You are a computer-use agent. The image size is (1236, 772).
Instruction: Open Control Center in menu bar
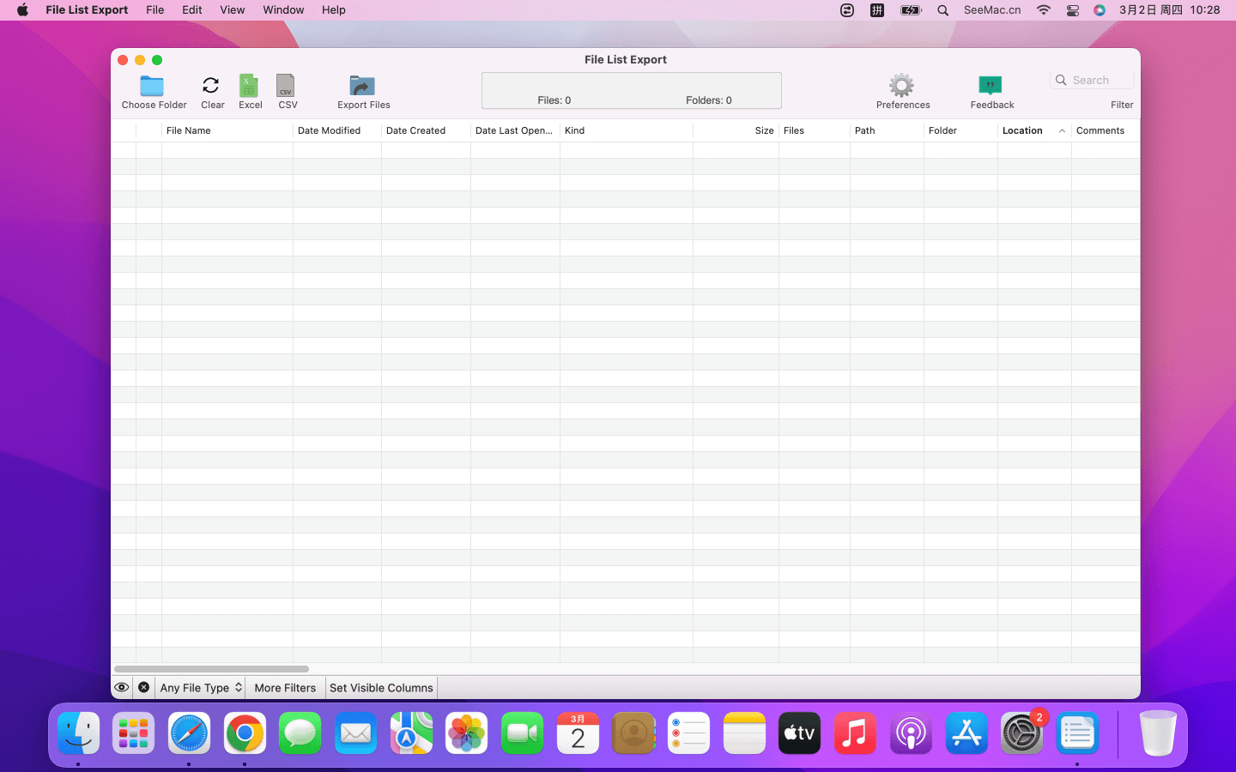1072,10
